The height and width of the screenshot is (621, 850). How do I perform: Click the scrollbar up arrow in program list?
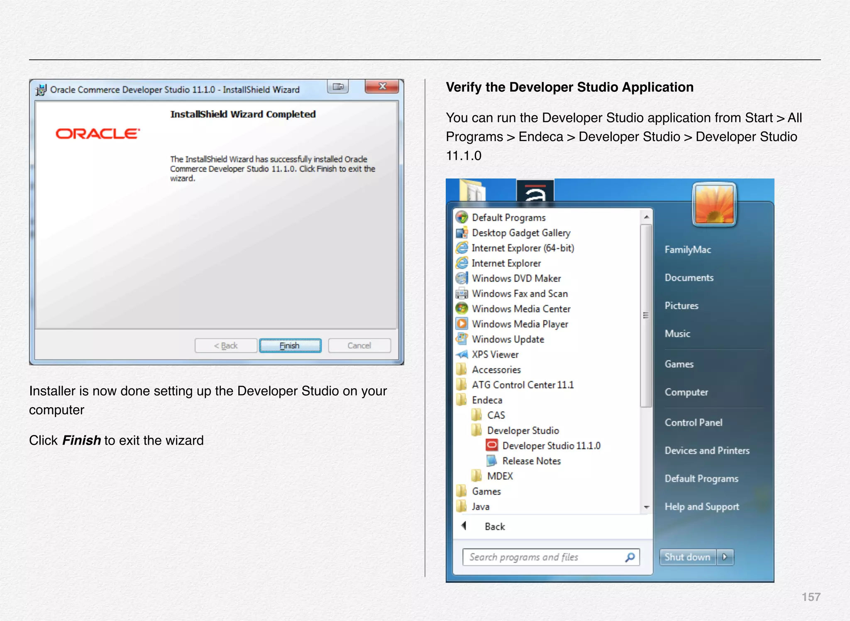click(646, 217)
